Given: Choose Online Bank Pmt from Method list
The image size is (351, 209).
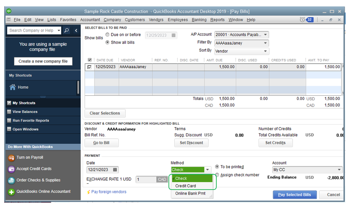Looking at the screenshot, I should [x=192, y=193].
